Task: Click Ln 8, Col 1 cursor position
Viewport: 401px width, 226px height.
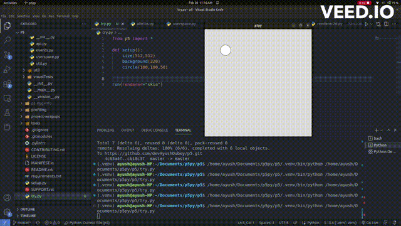Action: pos(246,223)
